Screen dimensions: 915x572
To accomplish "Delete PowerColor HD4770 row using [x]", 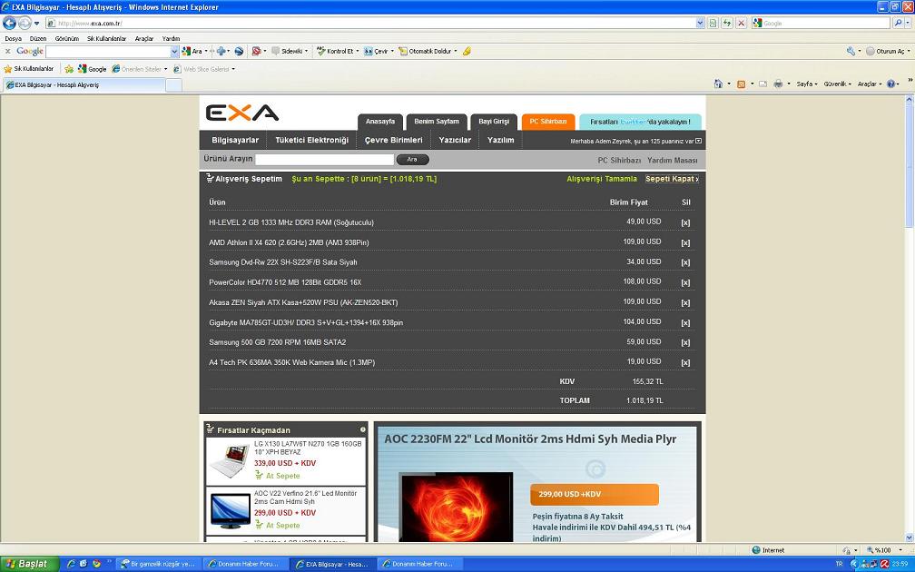I will (685, 282).
